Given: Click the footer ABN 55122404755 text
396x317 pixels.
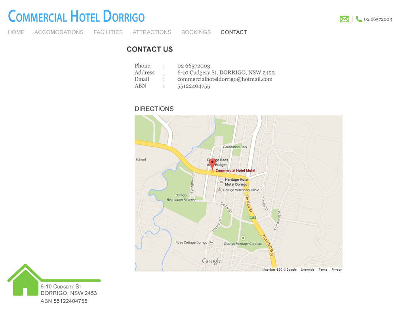Looking at the screenshot, I should [64, 301].
